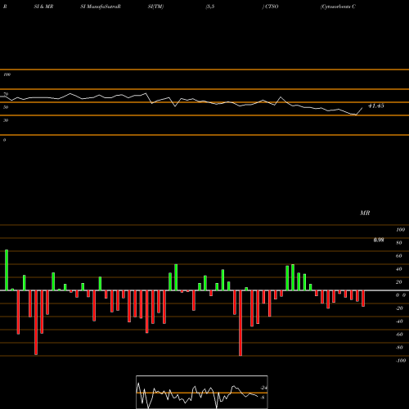Click the '24' label in the mini chart
Viewport: 409px width, 409px height.
pyautogui.click(x=264, y=388)
